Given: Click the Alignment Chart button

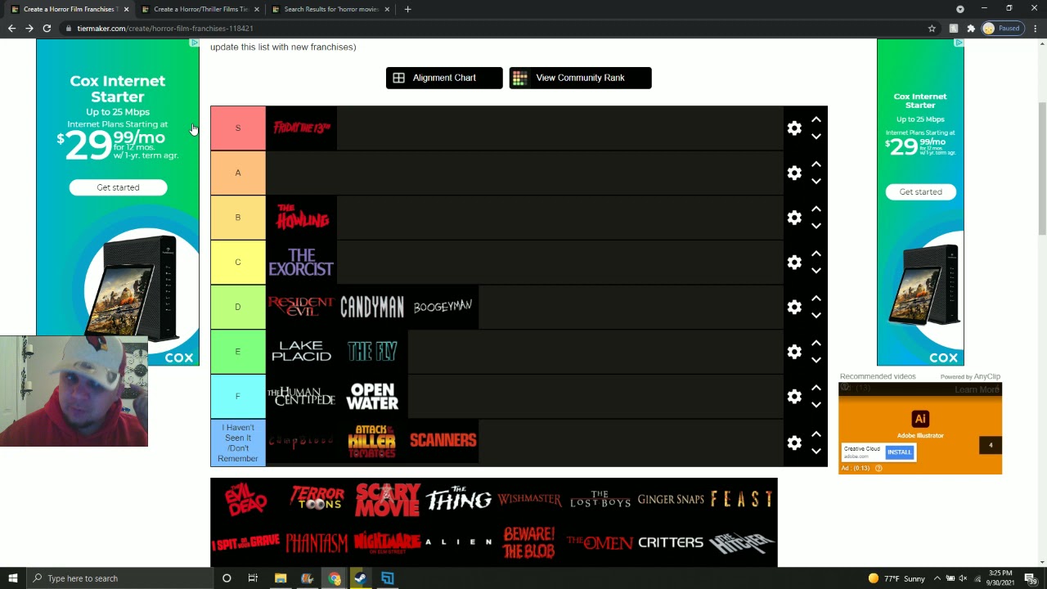Looking at the screenshot, I should tap(444, 78).
